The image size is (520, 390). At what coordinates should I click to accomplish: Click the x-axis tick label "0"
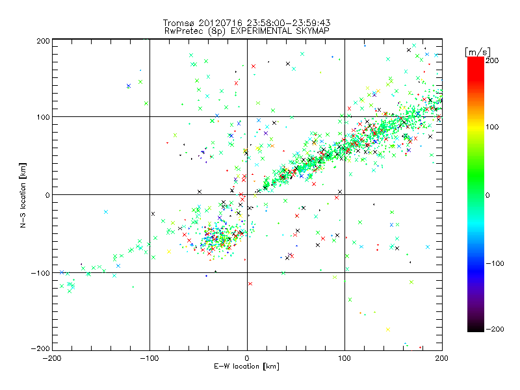[x=247, y=358]
